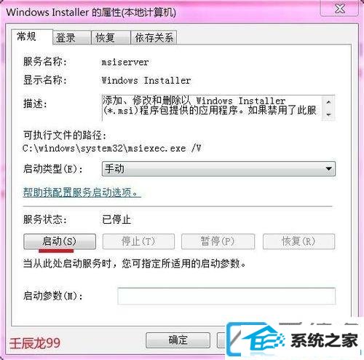Click the msiserver service name text
Viewport: 364px width, 360px height.
coord(125,62)
